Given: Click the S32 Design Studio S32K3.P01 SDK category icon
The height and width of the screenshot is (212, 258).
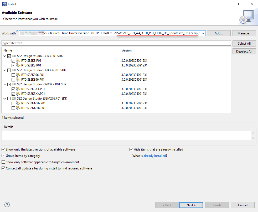Looking at the screenshot, I should tap(14, 56).
